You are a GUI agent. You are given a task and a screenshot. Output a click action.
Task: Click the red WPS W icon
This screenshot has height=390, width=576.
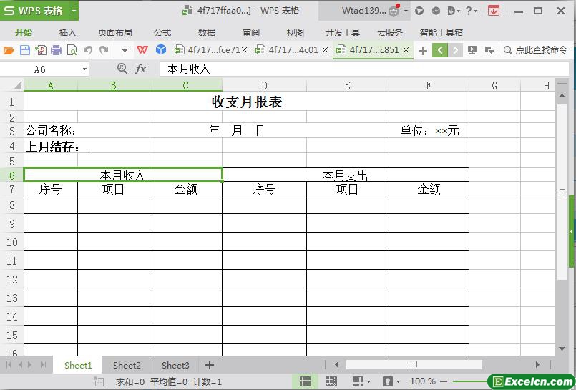click(x=142, y=49)
